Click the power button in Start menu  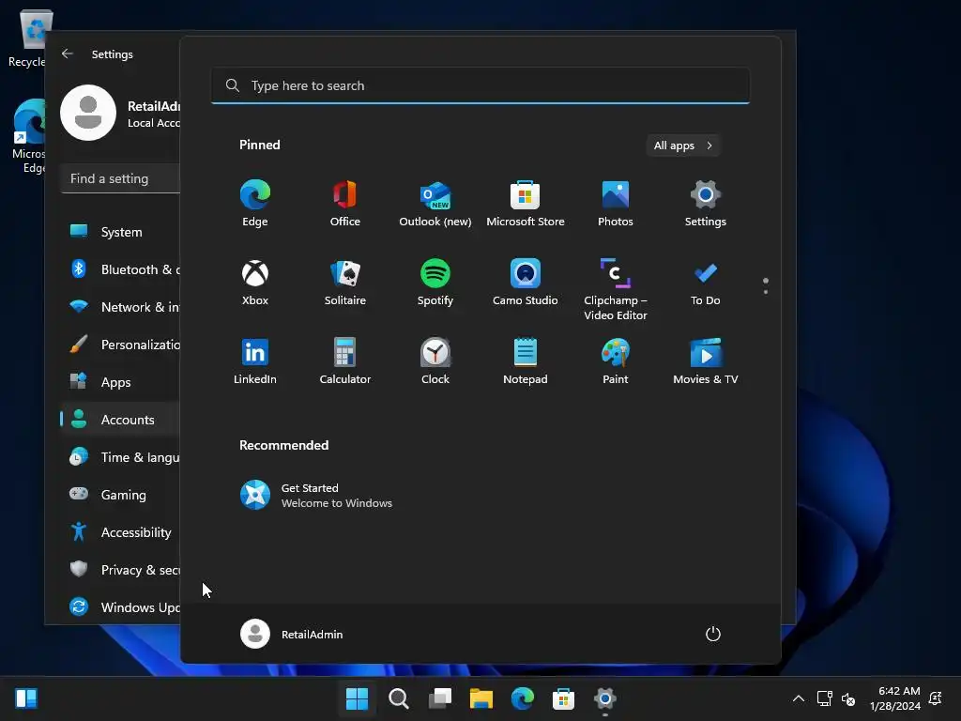tap(713, 634)
